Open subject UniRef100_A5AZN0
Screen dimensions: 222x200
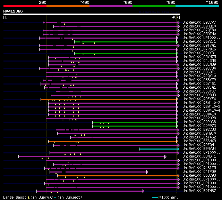tap(199, 34)
